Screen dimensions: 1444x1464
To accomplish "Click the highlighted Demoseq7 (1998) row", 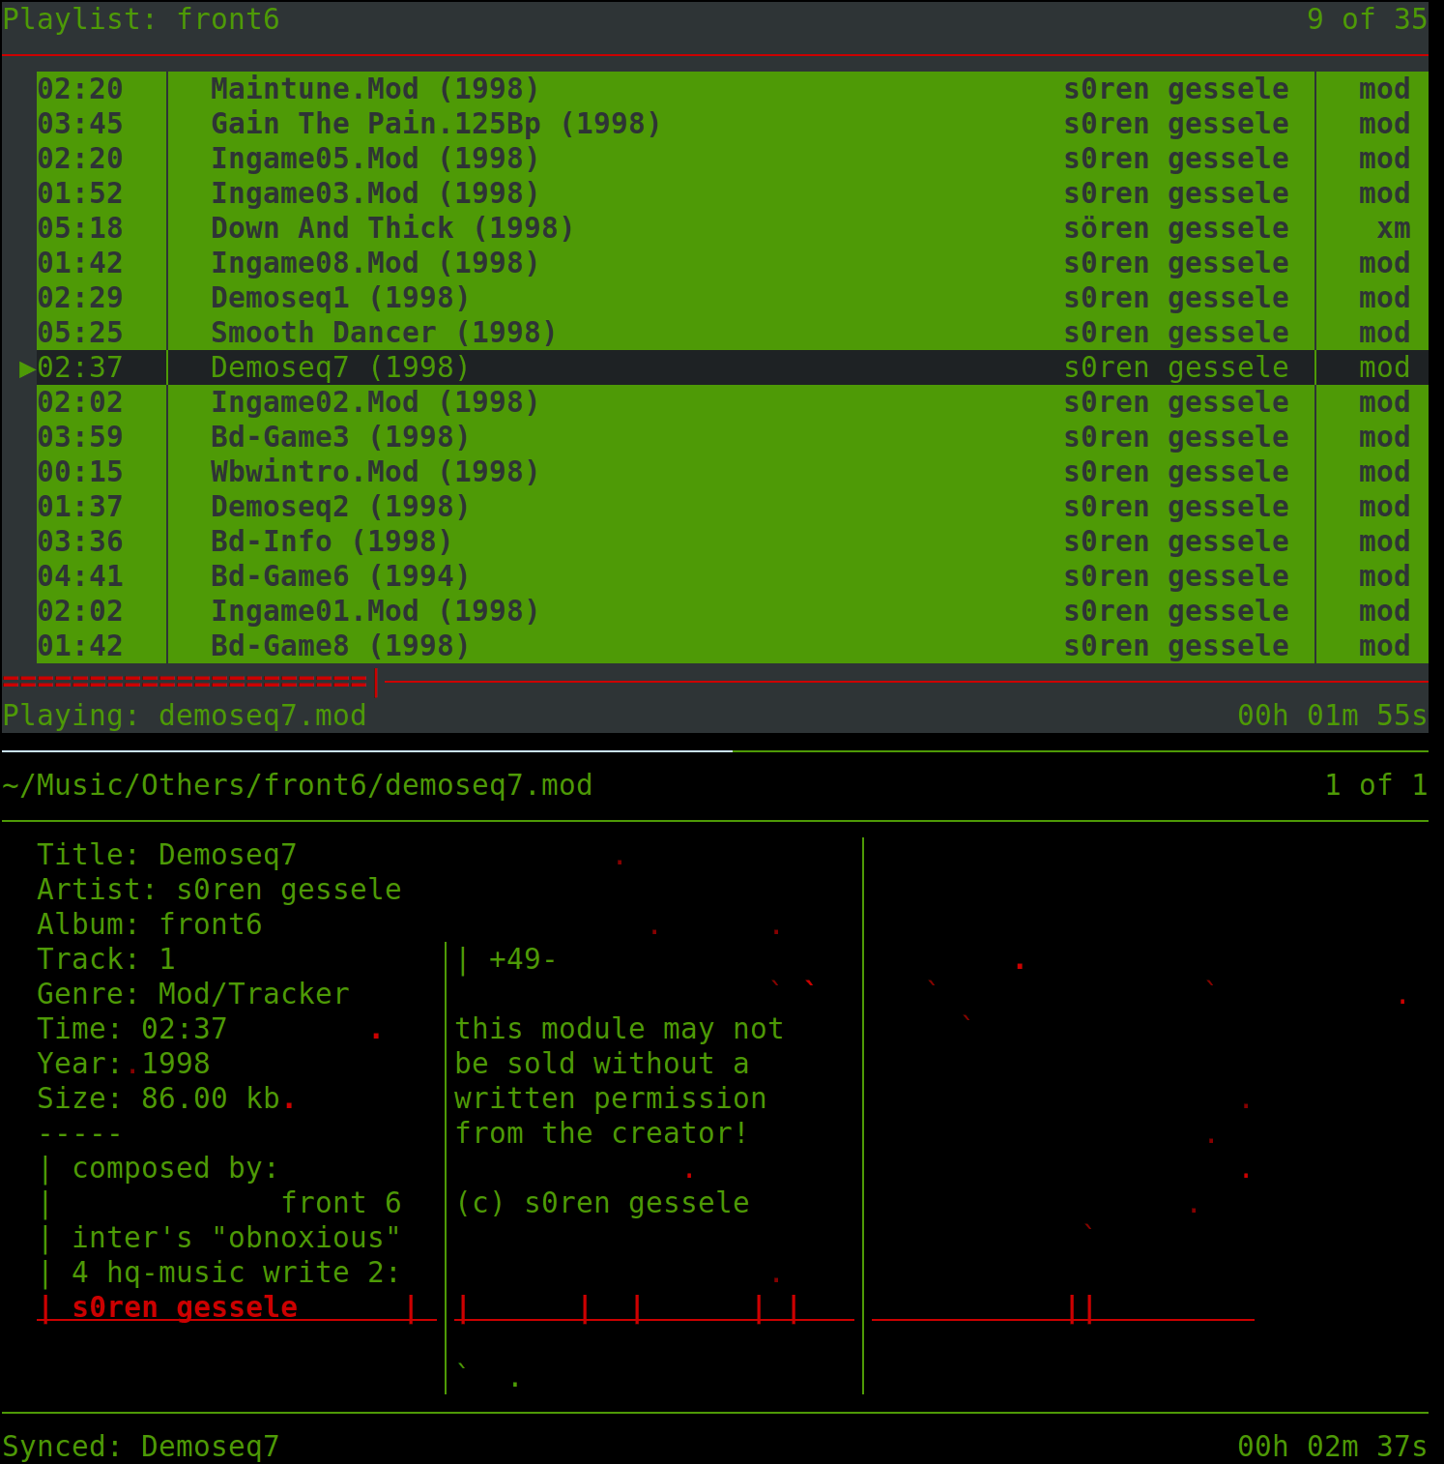I will (339, 367).
